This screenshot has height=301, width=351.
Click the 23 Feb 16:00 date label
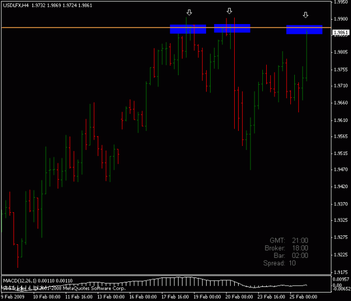pos(271,297)
